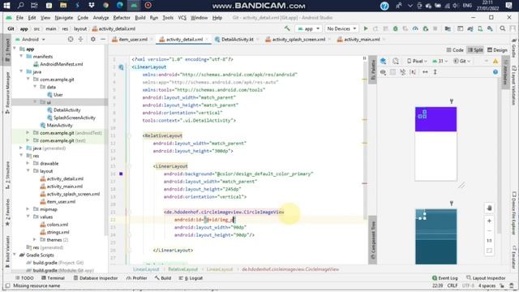Click the Debug app bug icon
519x292 pixels.
point(395,29)
